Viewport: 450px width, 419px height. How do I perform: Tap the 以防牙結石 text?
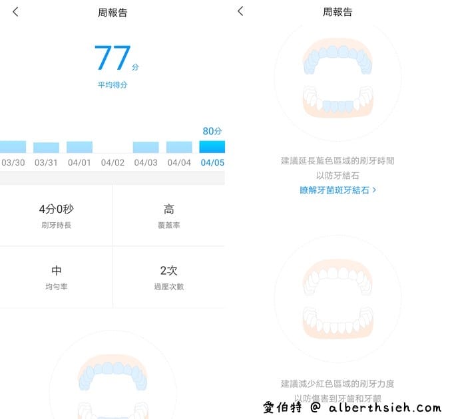(x=337, y=176)
